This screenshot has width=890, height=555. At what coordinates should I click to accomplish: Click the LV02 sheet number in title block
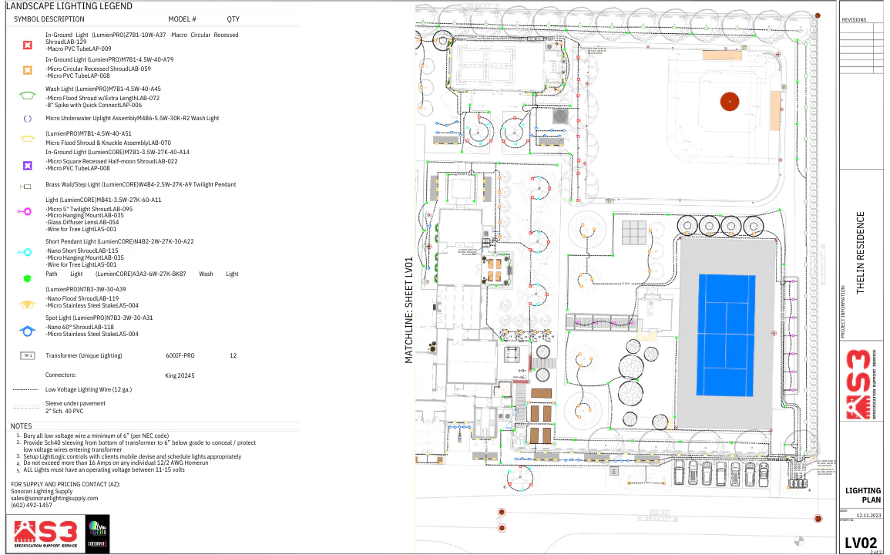pyautogui.click(x=861, y=543)
